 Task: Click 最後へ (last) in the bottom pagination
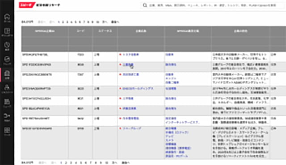[126, 163]
